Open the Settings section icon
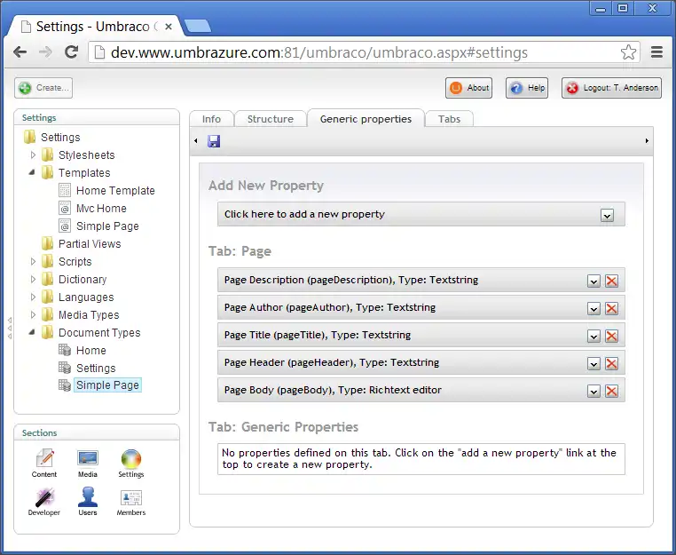 [131, 463]
